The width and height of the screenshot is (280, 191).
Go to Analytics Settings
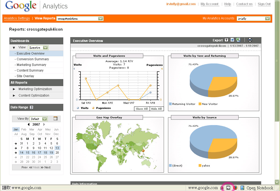tap(17, 18)
